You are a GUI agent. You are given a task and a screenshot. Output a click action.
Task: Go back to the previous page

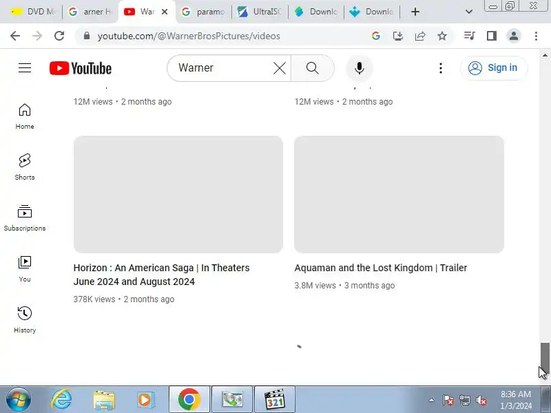coord(15,36)
